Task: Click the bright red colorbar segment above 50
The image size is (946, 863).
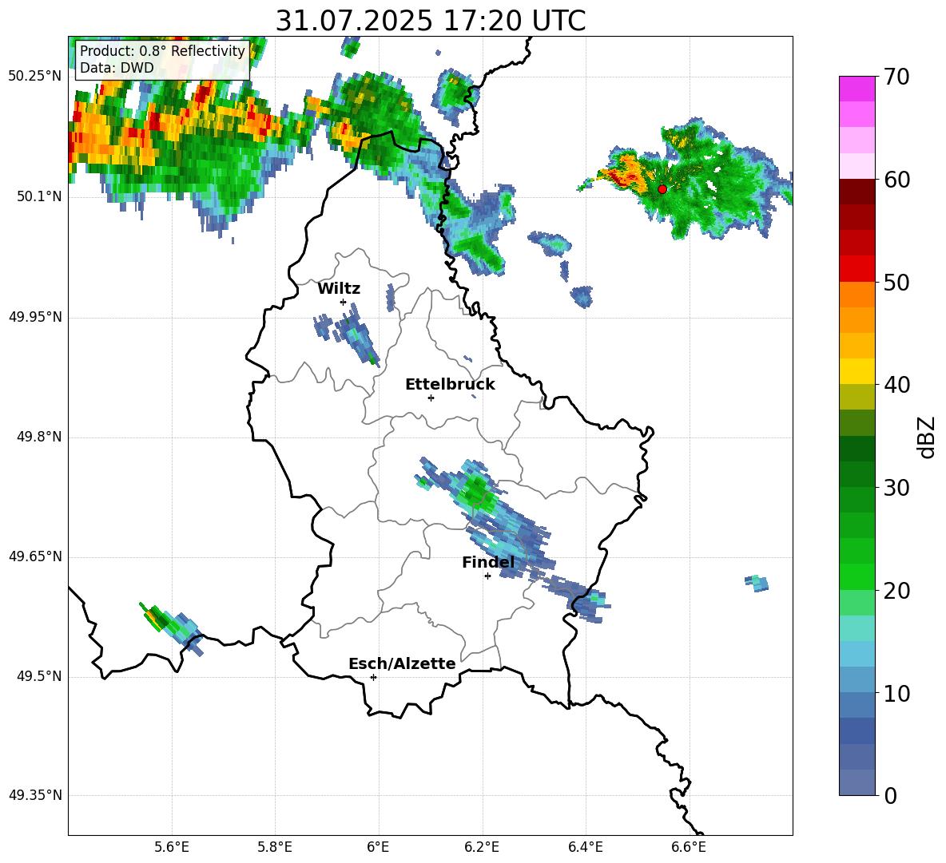Action: point(857,269)
